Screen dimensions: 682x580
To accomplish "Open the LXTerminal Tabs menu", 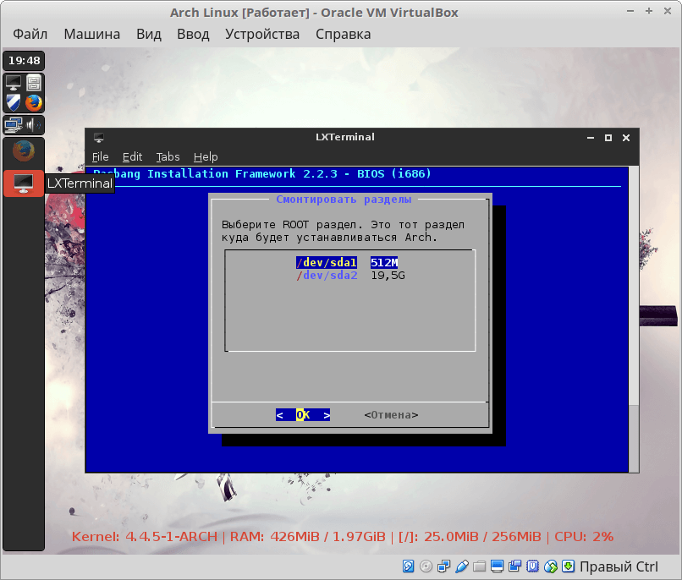I will point(168,156).
